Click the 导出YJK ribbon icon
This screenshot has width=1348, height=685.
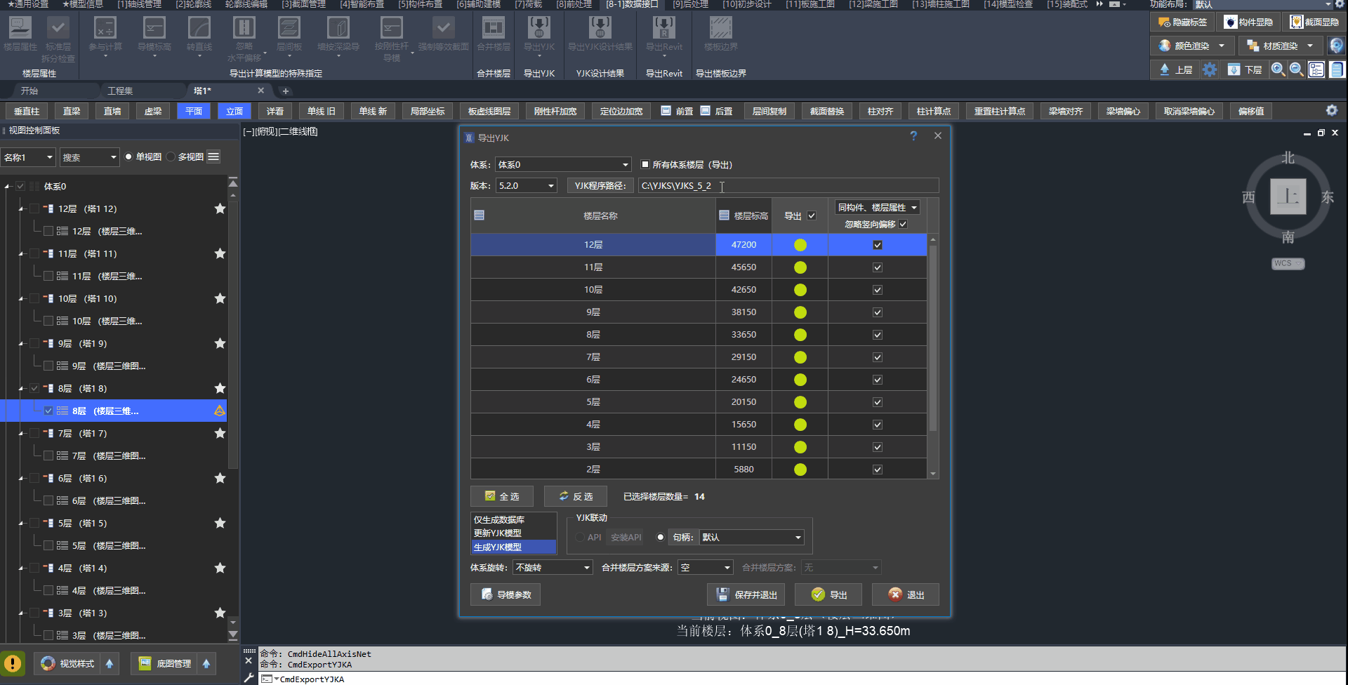click(x=538, y=29)
